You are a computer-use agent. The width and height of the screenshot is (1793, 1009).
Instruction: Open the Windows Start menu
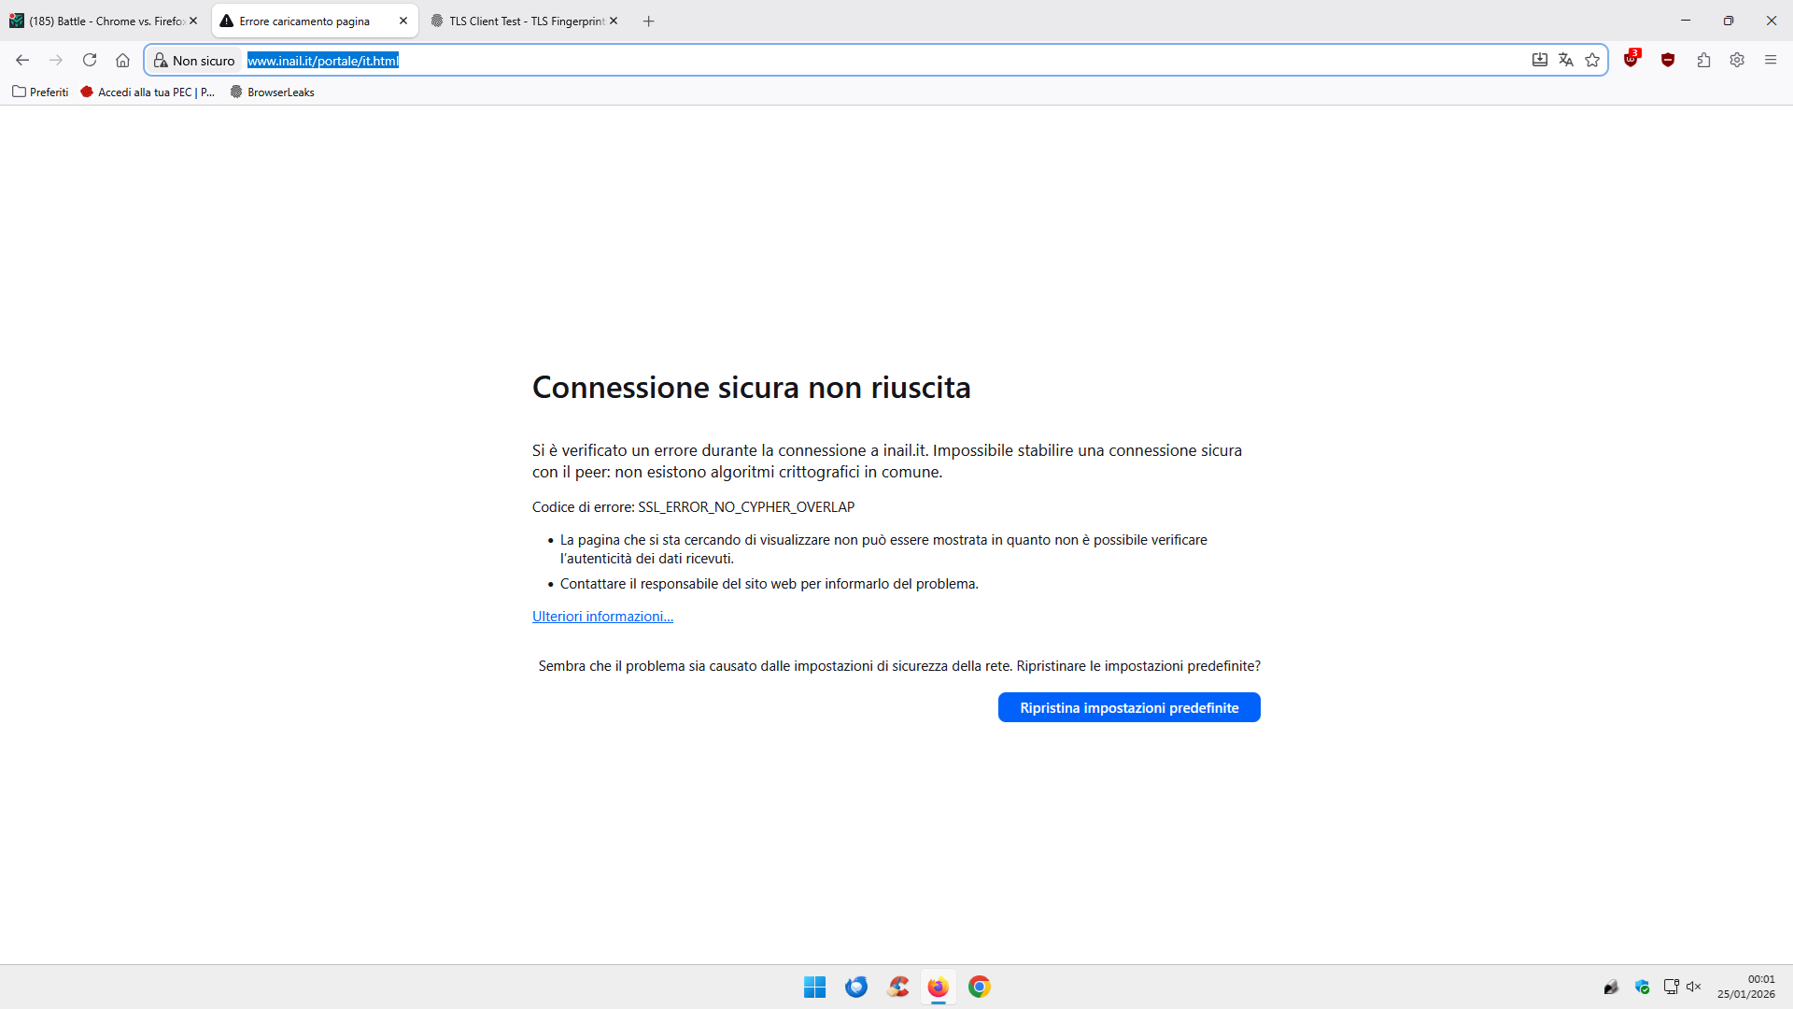(x=815, y=987)
